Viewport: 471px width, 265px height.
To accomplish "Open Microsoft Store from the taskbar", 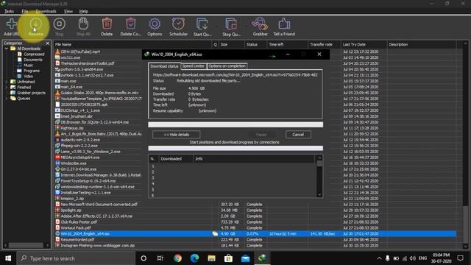I will (x=228, y=258).
